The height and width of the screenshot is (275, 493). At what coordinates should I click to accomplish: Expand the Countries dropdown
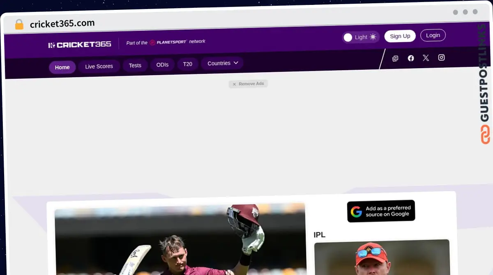click(x=222, y=63)
